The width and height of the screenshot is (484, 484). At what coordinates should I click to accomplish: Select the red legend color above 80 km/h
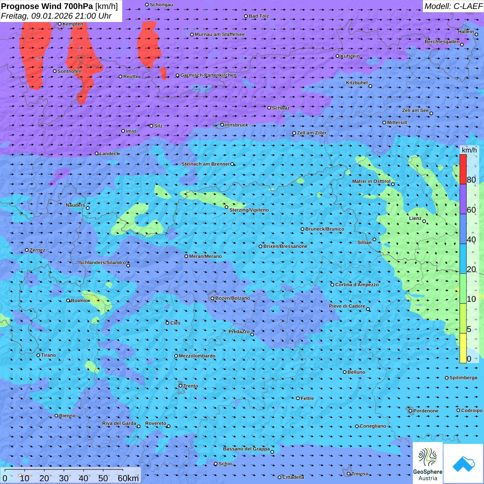463,169
